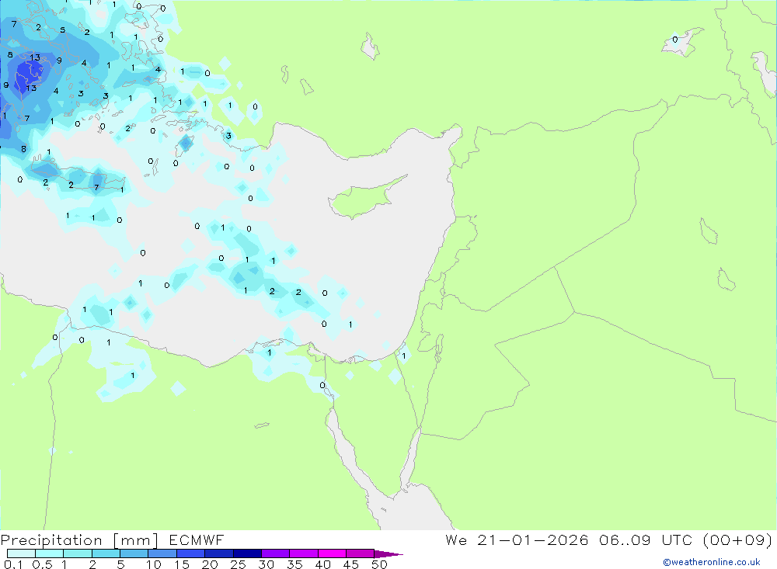Click the 1–2 mm legend color box

click(78, 553)
